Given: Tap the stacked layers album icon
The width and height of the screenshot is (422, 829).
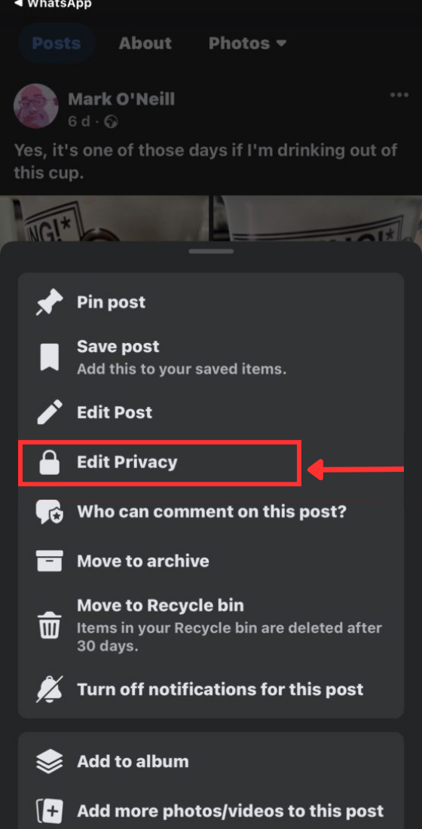Looking at the screenshot, I should pos(49,762).
